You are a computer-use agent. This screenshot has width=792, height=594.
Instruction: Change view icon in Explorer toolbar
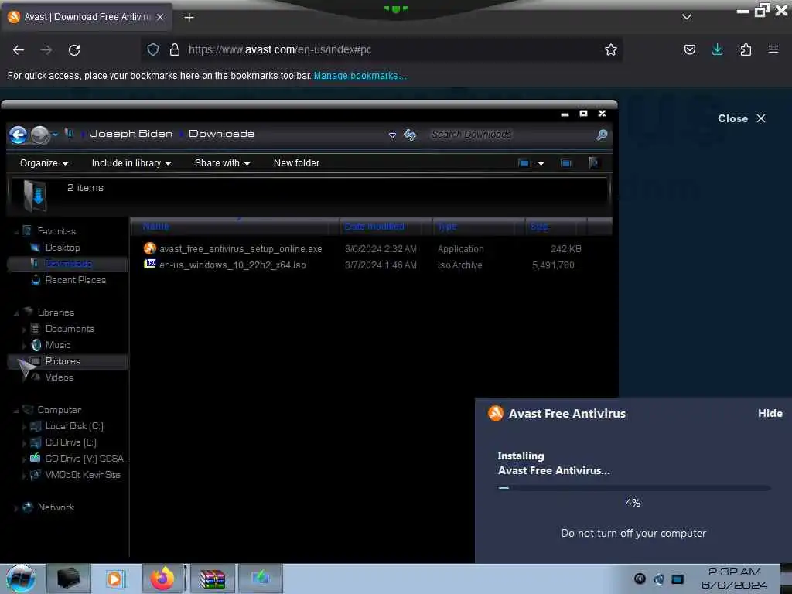pos(524,163)
